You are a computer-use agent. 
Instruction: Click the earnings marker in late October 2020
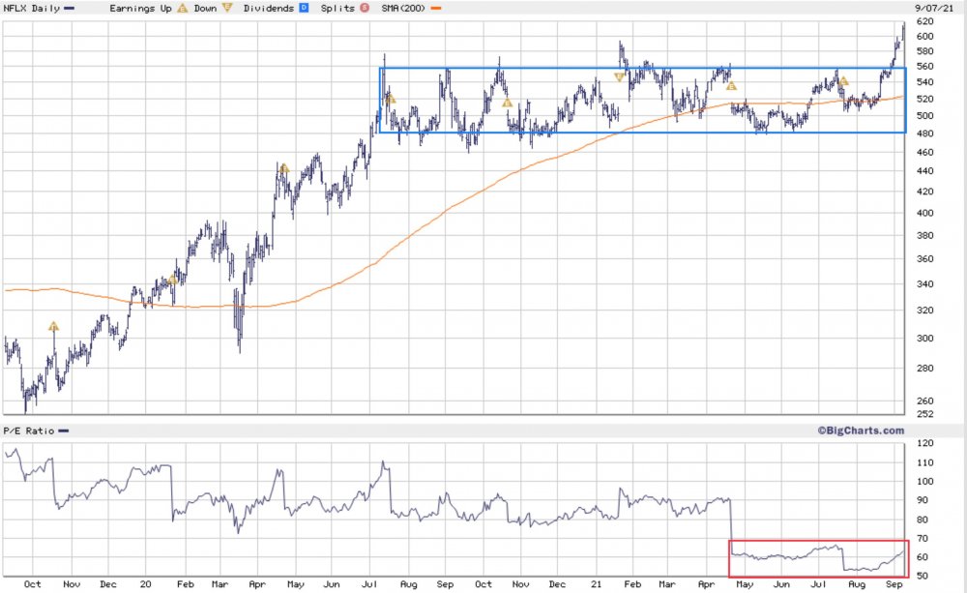pyautogui.click(x=507, y=104)
